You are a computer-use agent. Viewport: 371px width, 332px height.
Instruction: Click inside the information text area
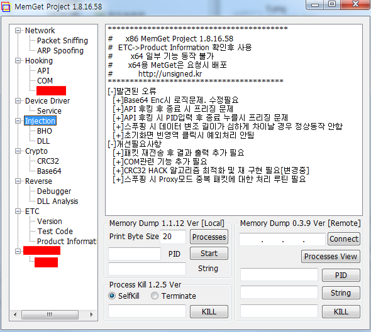pos(234,120)
